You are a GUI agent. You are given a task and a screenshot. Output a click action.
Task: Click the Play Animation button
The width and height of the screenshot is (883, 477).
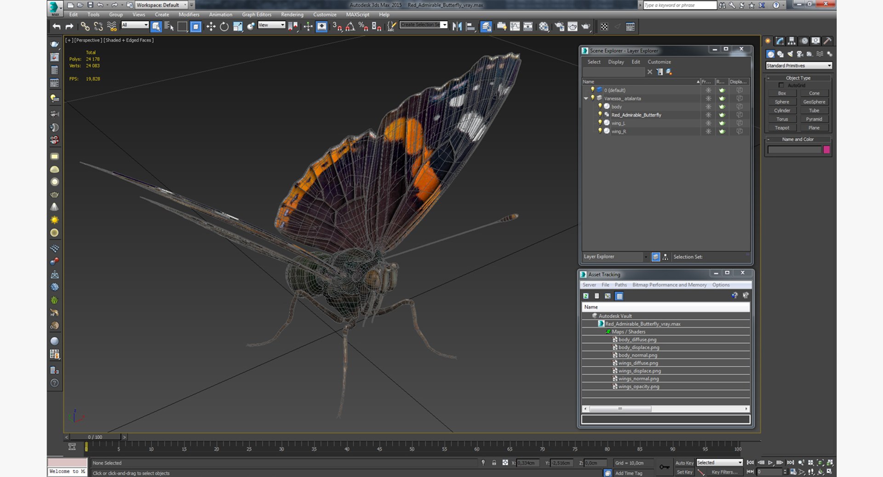(770, 462)
